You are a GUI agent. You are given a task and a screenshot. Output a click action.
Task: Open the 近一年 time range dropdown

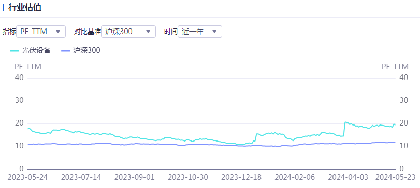[200, 32]
